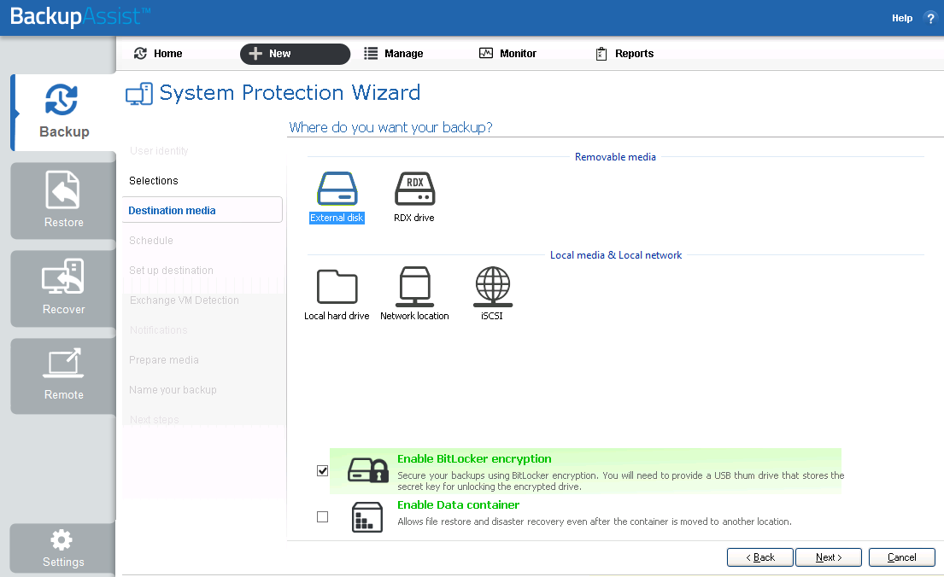The image size is (944, 577).
Task: Click the Schedule wizard step
Action: pos(151,241)
